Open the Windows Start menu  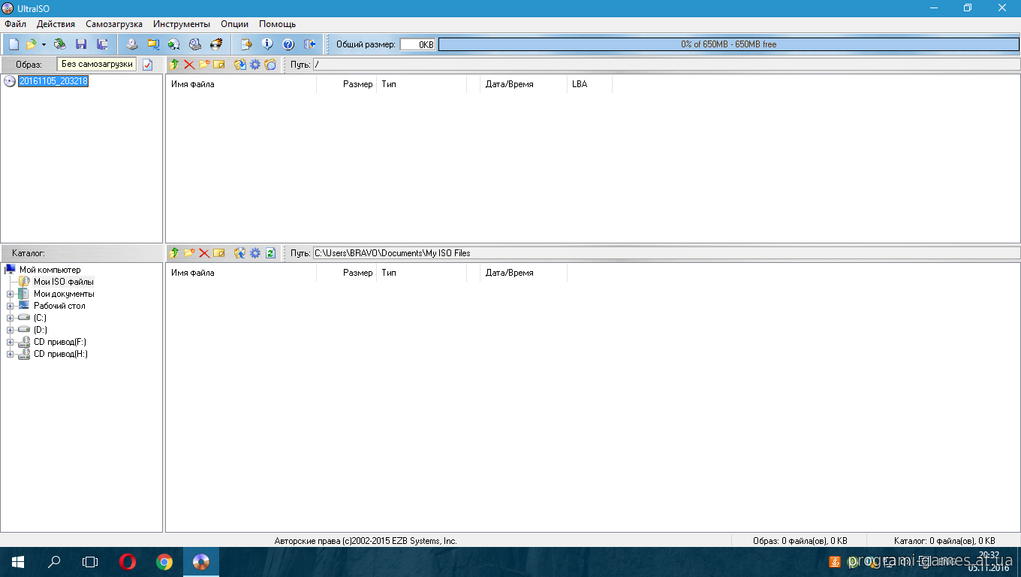coord(18,562)
